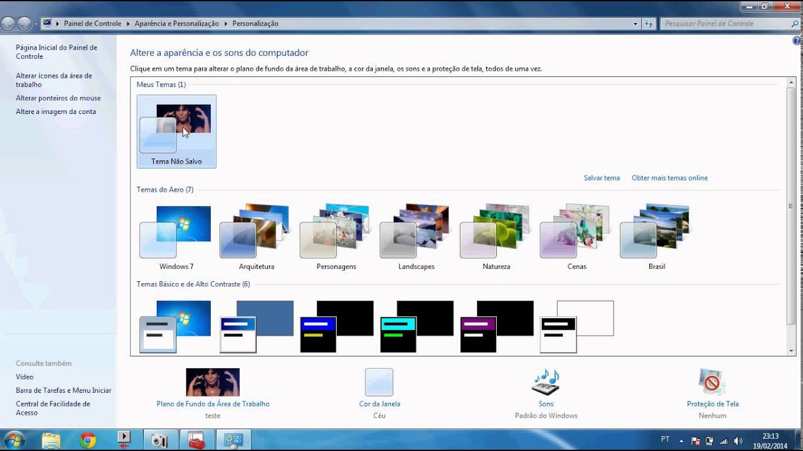
Task: Click the Temas do Aero (7) header
Action: click(x=165, y=190)
